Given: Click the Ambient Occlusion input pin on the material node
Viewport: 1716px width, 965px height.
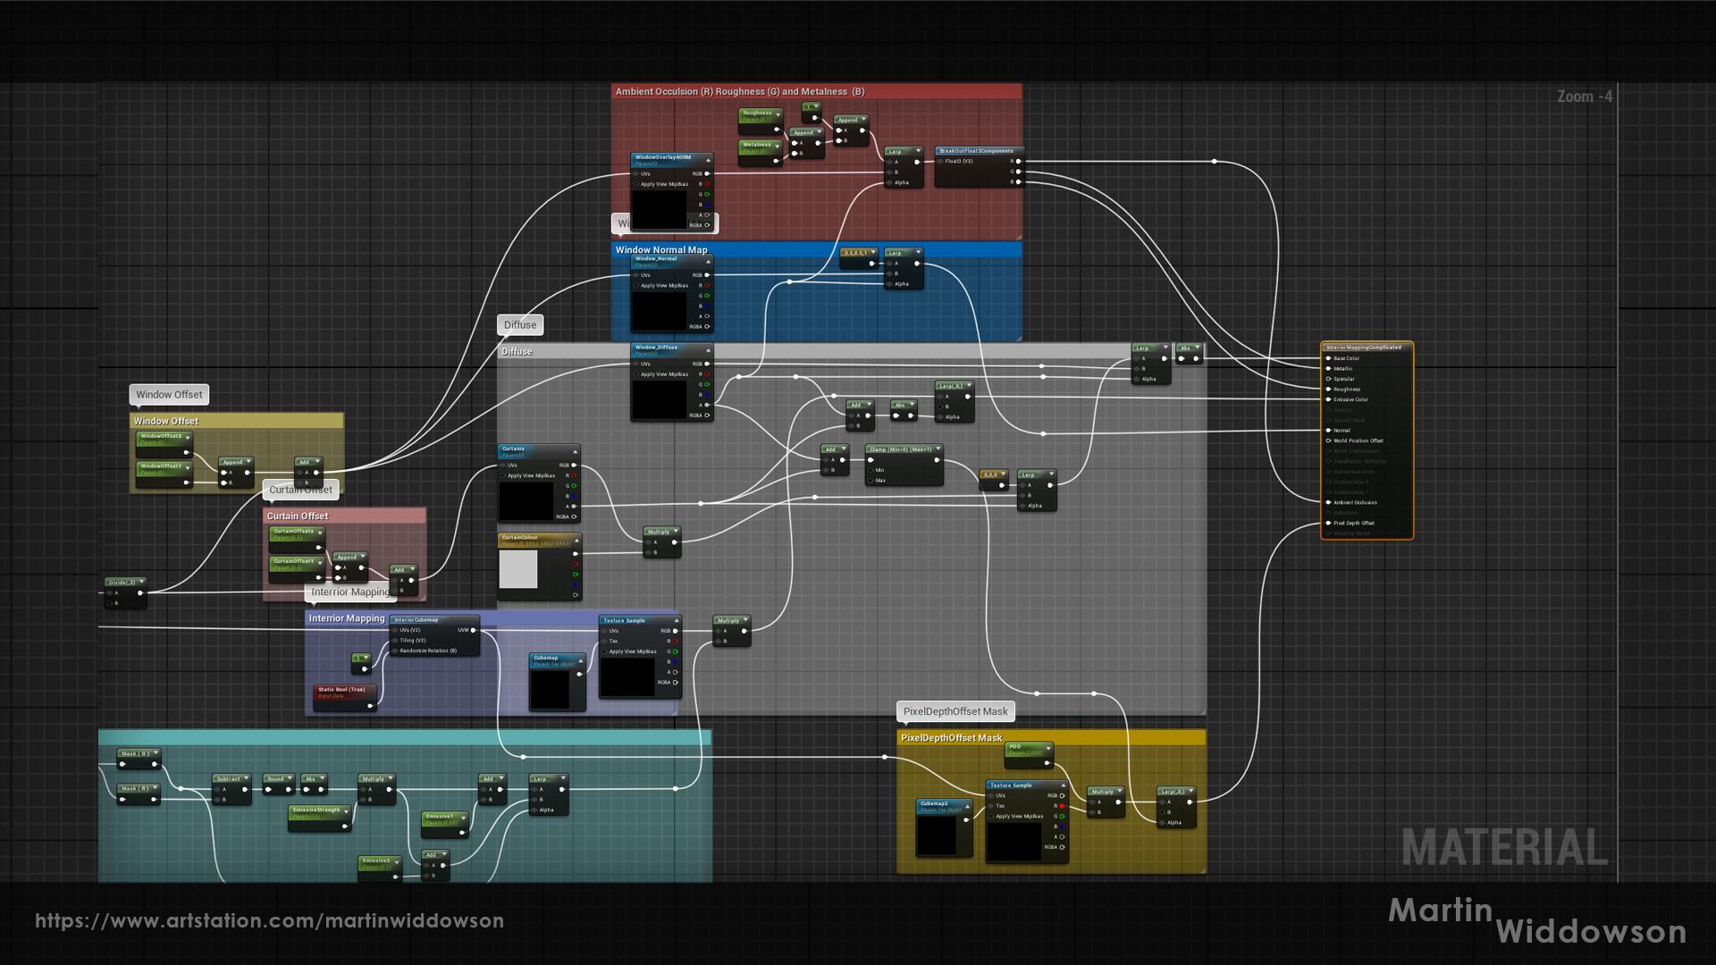Looking at the screenshot, I should point(1328,502).
